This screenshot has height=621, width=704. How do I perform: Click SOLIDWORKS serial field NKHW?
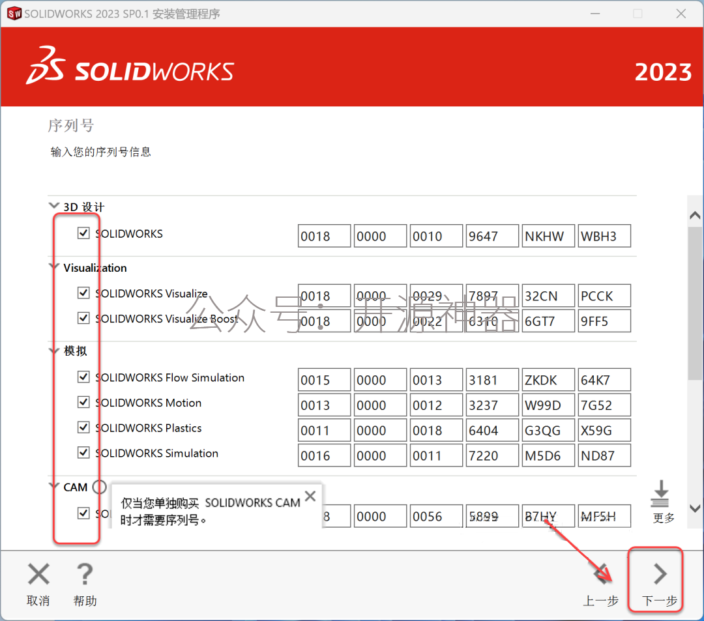click(x=548, y=236)
